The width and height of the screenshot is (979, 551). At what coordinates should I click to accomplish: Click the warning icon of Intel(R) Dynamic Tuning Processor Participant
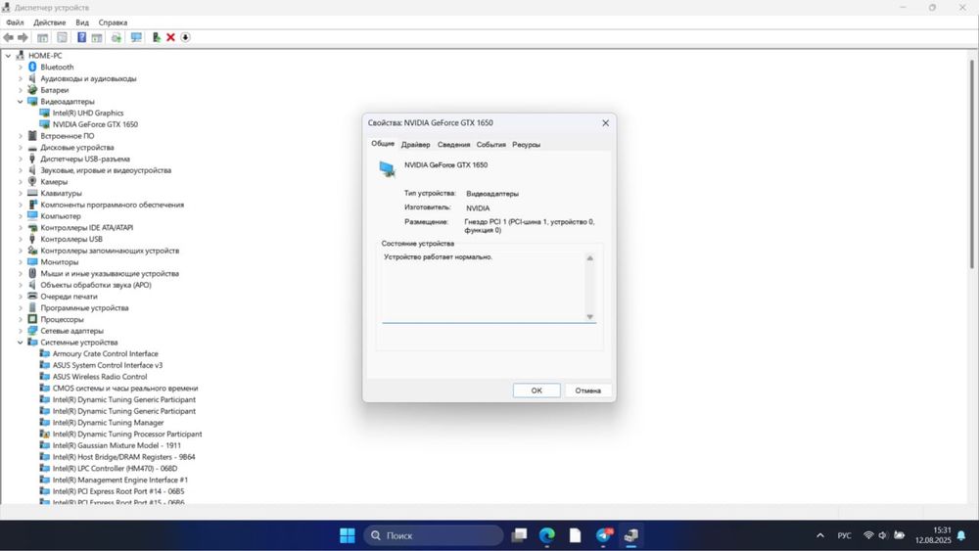44,434
